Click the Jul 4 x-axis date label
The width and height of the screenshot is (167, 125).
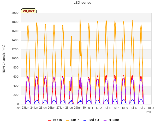pyautogui.click(x=116, y=108)
